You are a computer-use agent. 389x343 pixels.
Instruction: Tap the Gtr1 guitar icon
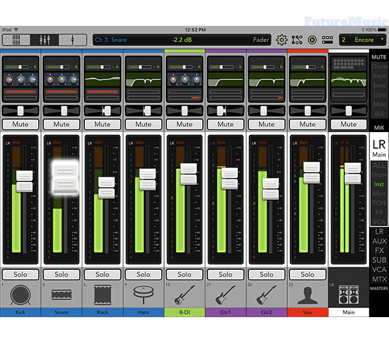(x=225, y=294)
